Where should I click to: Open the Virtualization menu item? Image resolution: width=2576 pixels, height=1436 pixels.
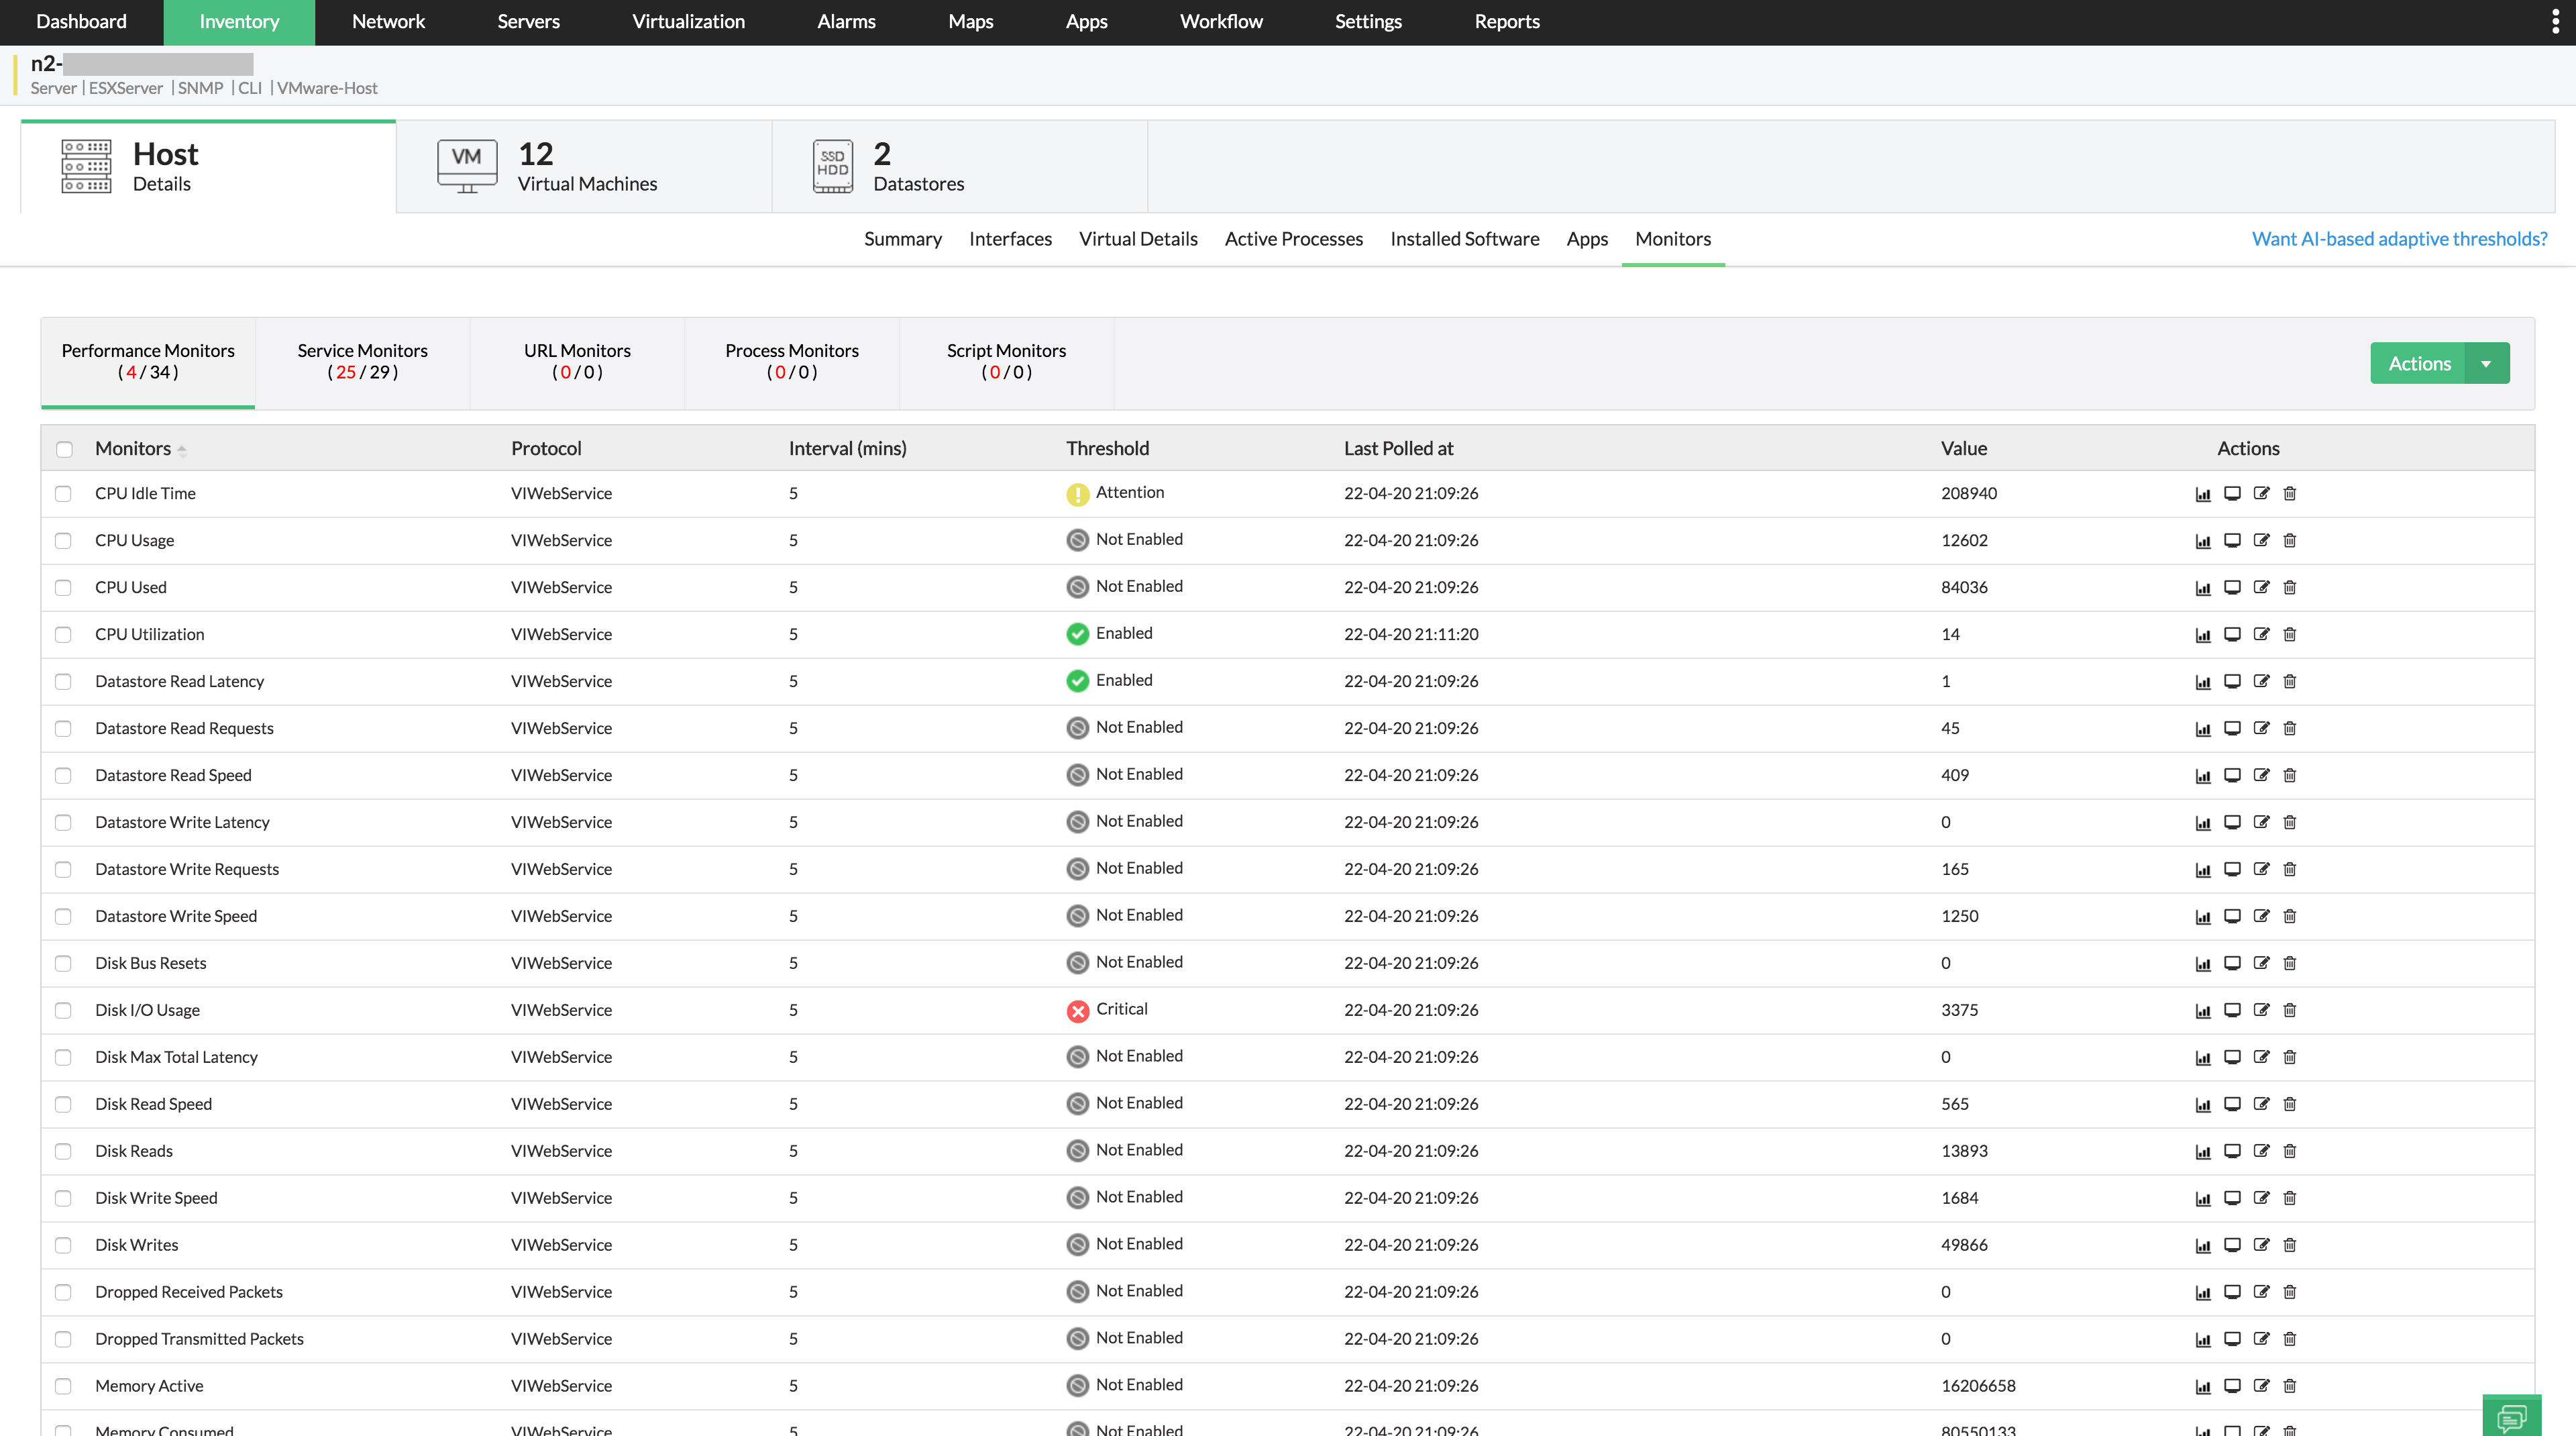click(687, 21)
